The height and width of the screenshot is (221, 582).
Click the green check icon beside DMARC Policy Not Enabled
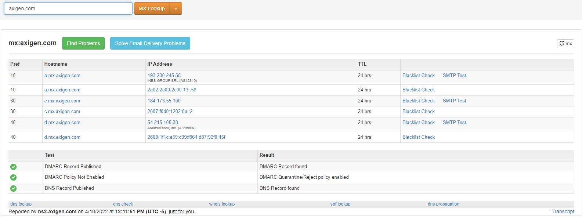click(x=14, y=178)
